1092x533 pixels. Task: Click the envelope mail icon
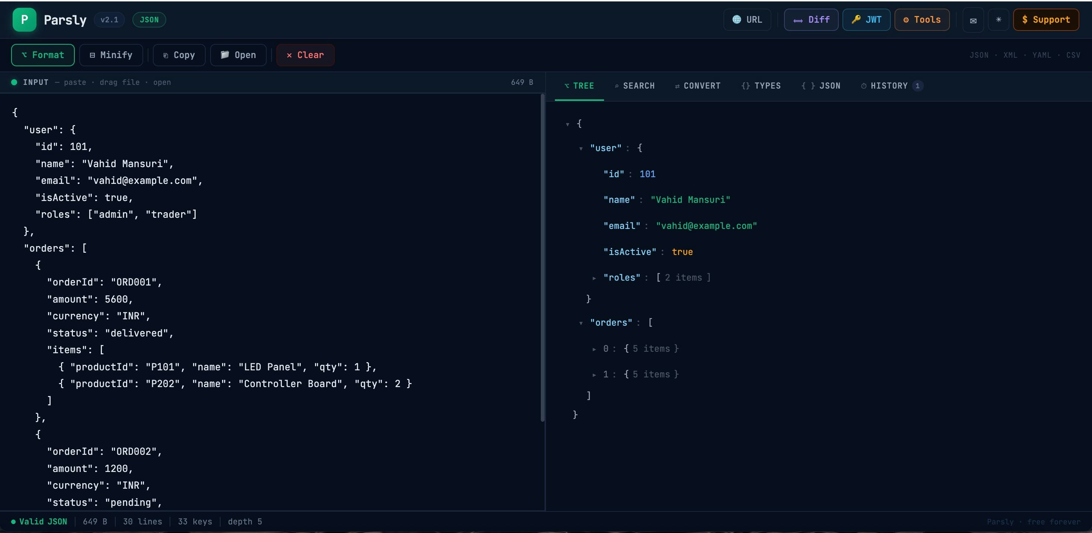pyautogui.click(x=973, y=20)
